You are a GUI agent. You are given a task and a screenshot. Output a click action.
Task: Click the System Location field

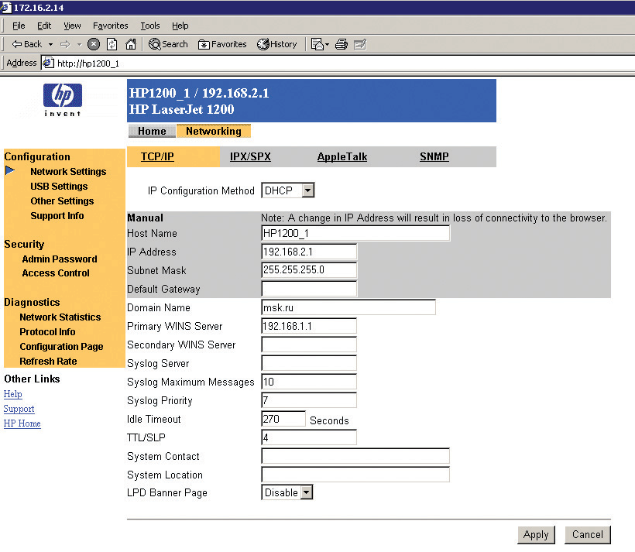[x=355, y=475]
